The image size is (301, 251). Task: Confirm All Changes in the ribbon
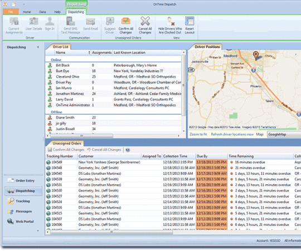pyautogui.click(x=126, y=26)
